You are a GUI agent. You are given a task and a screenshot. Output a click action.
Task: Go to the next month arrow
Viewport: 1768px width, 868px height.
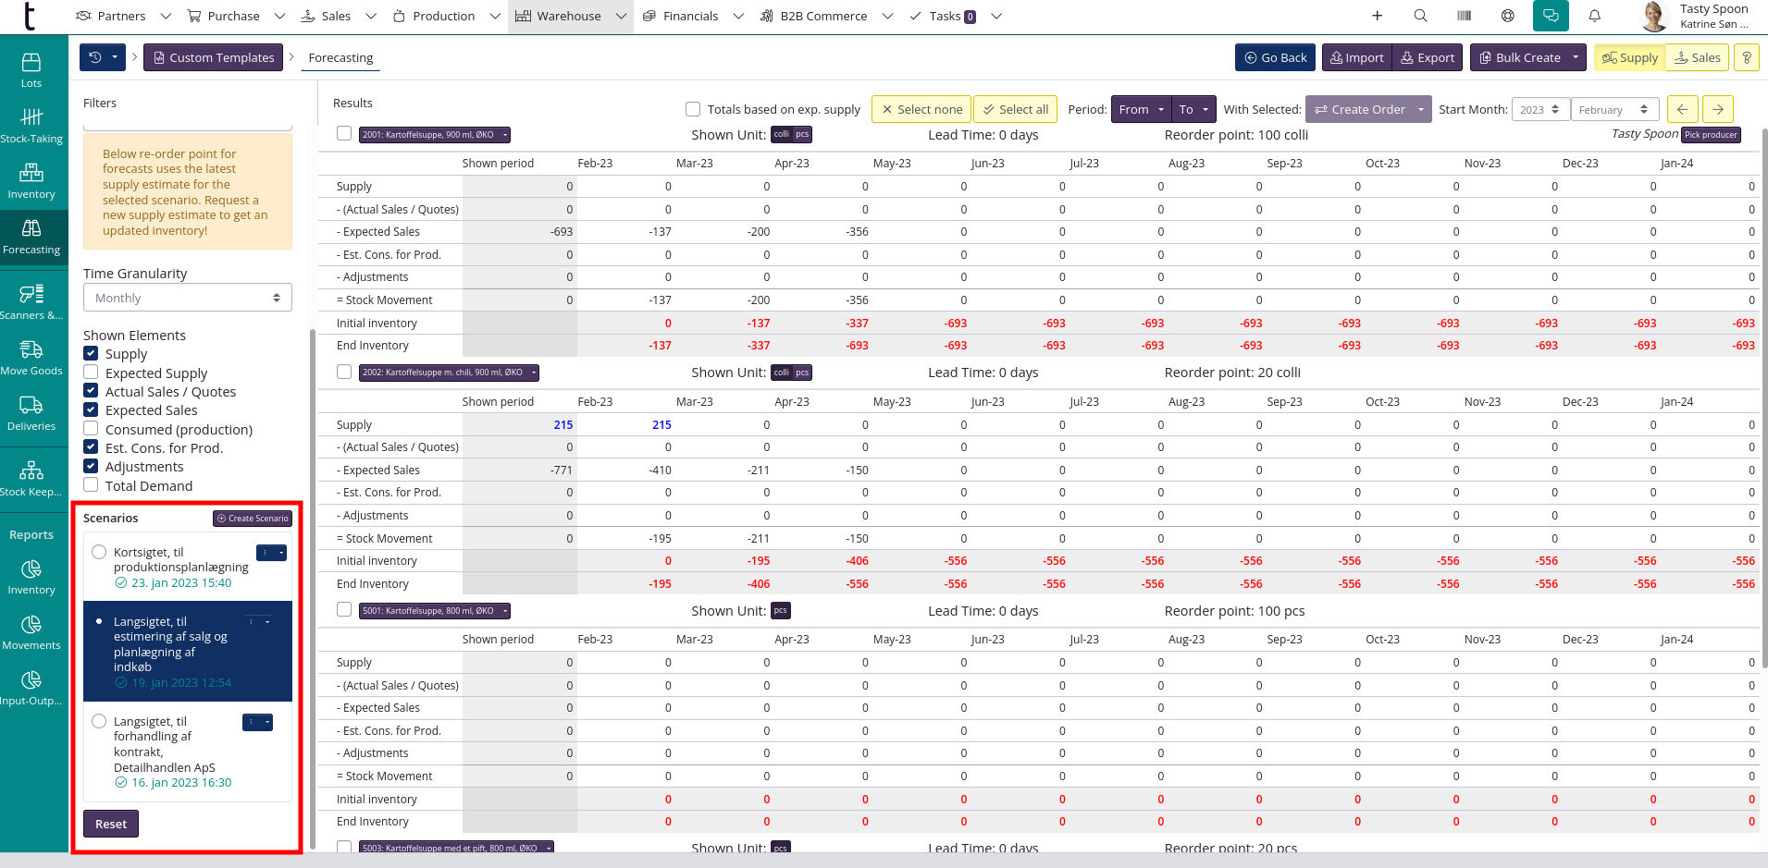coord(1717,109)
